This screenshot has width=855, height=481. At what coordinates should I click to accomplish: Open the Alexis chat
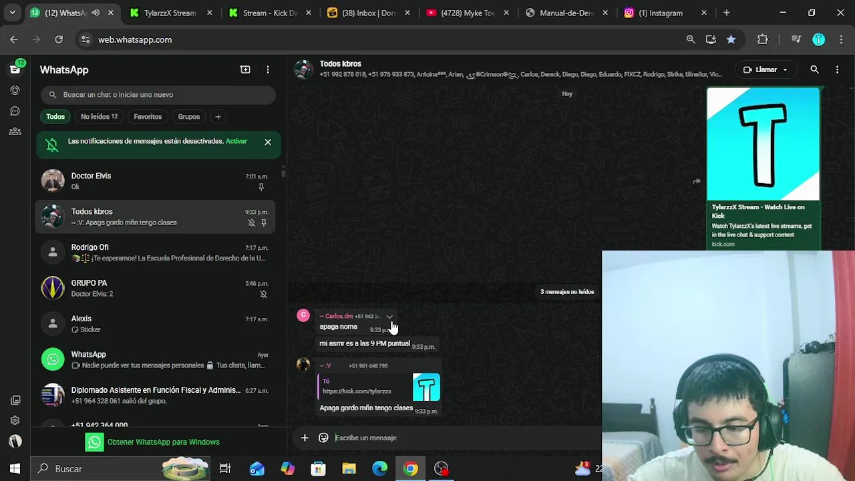pos(155,324)
